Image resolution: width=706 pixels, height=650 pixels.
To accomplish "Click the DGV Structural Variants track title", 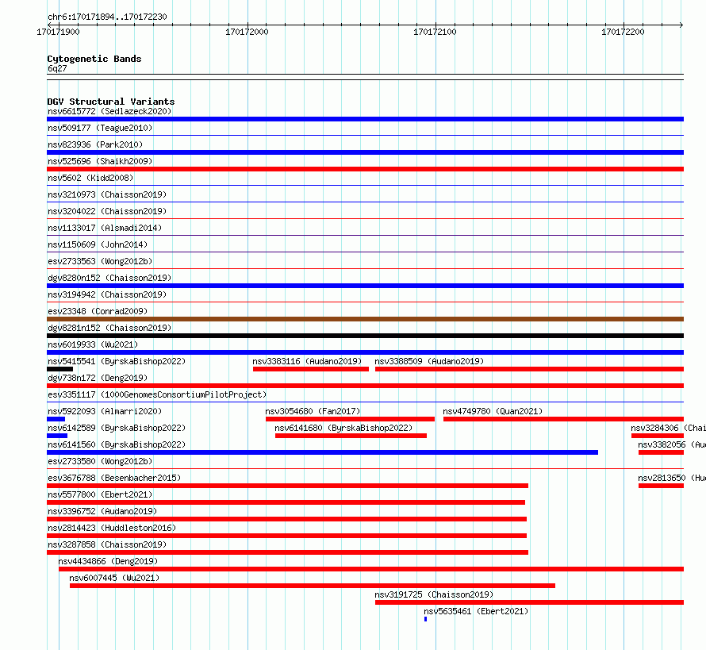I will (x=111, y=102).
